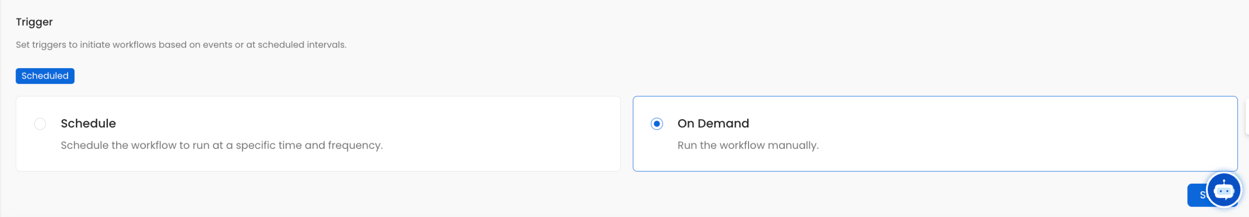The image size is (1249, 217).
Task: Click the Trigger section heading
Action: pyautogui.click(x=34, y=22)
